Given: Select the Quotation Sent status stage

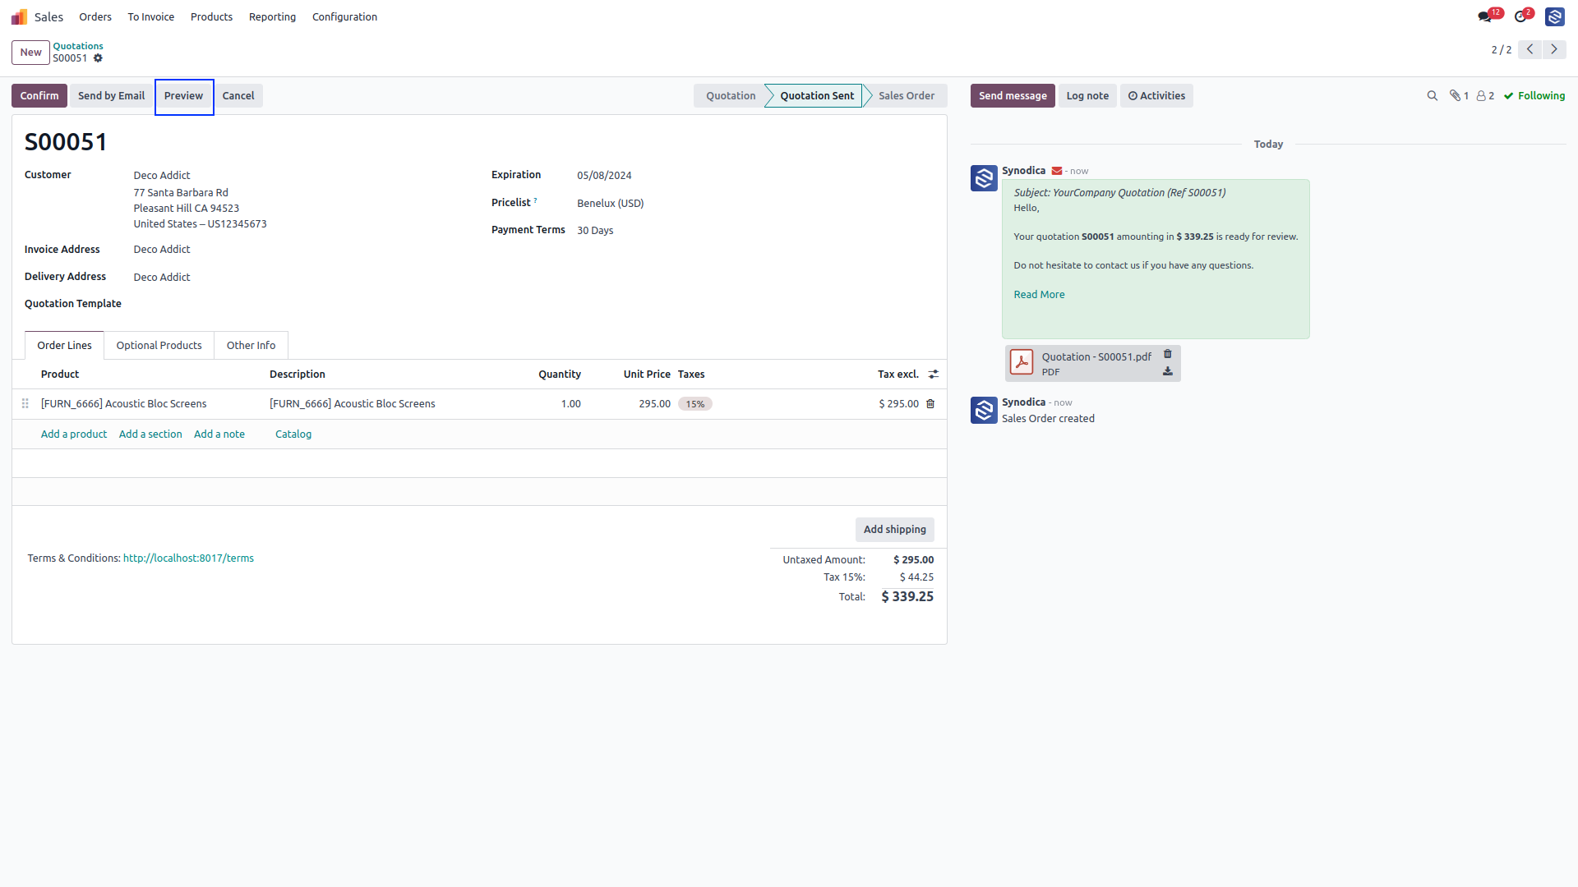Looking at the screenshot, I should (x=816, y=96).
